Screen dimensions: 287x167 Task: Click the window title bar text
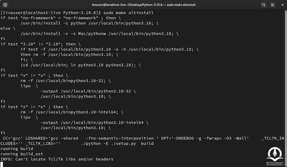(143, 5)
